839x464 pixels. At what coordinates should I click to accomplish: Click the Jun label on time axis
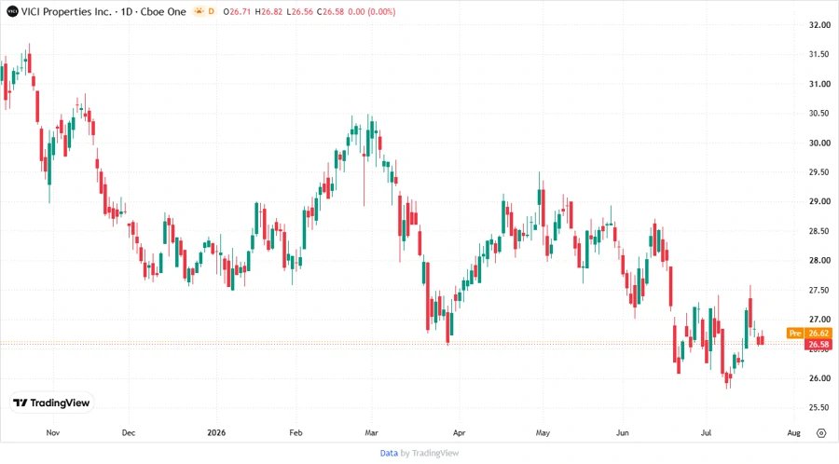(623, 432)
